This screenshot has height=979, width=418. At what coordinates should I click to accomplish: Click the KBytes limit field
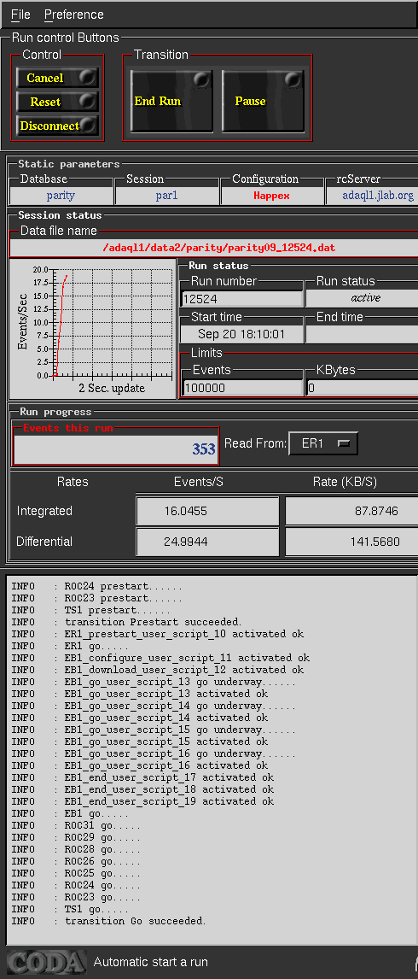coord(363,388)
